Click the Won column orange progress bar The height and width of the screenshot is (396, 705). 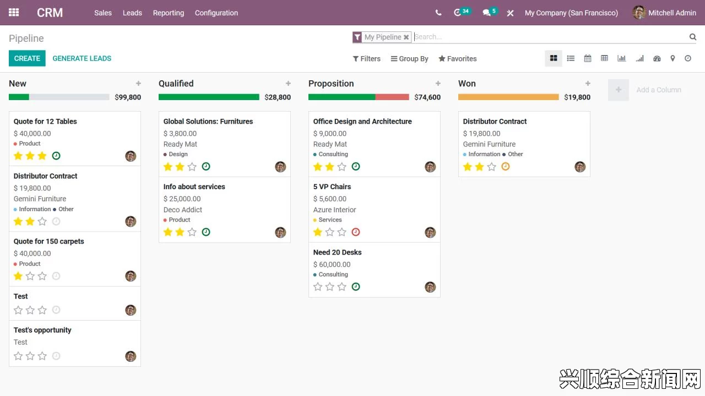point(508,97)
